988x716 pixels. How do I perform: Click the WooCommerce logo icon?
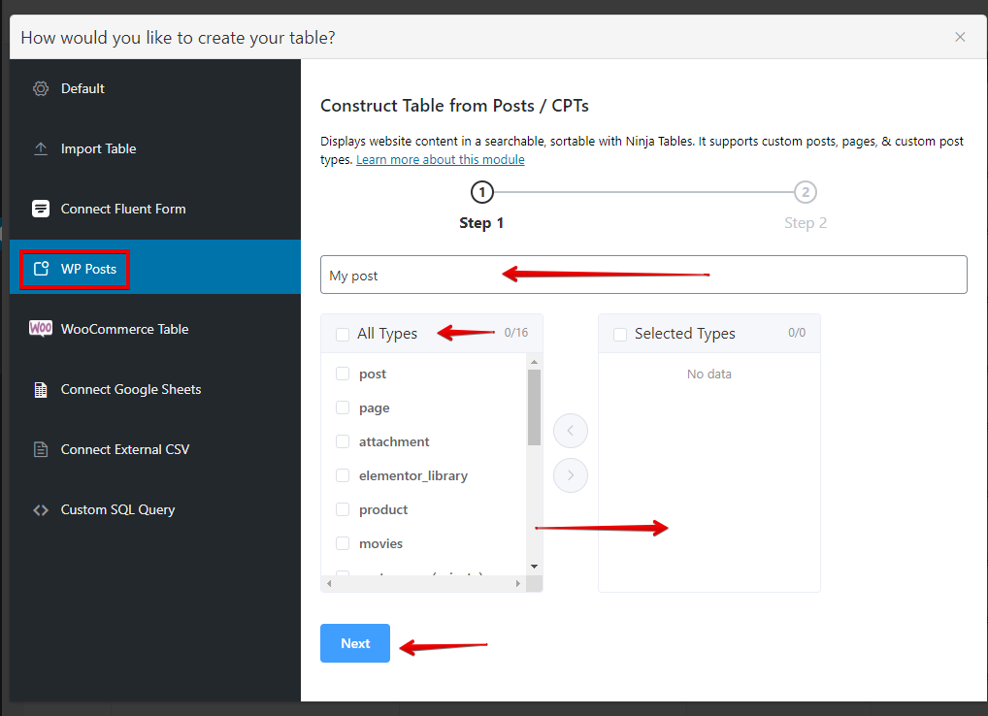coord(41,328)
